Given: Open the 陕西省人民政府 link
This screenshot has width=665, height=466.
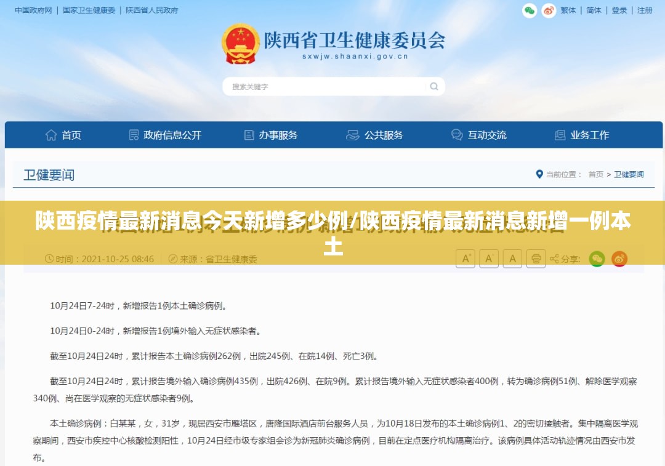Looking at the screenshot, I should click(x=152, y=10).
